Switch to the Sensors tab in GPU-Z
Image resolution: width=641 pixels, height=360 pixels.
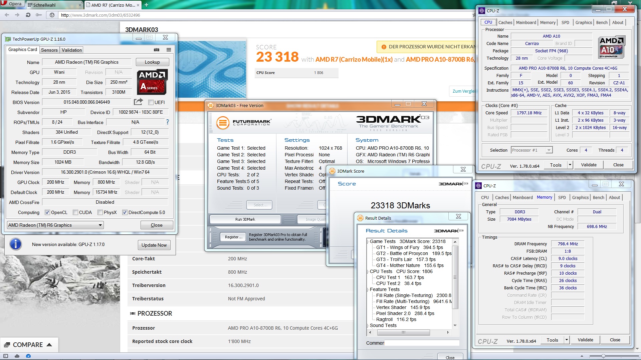(x=49, y=50)
